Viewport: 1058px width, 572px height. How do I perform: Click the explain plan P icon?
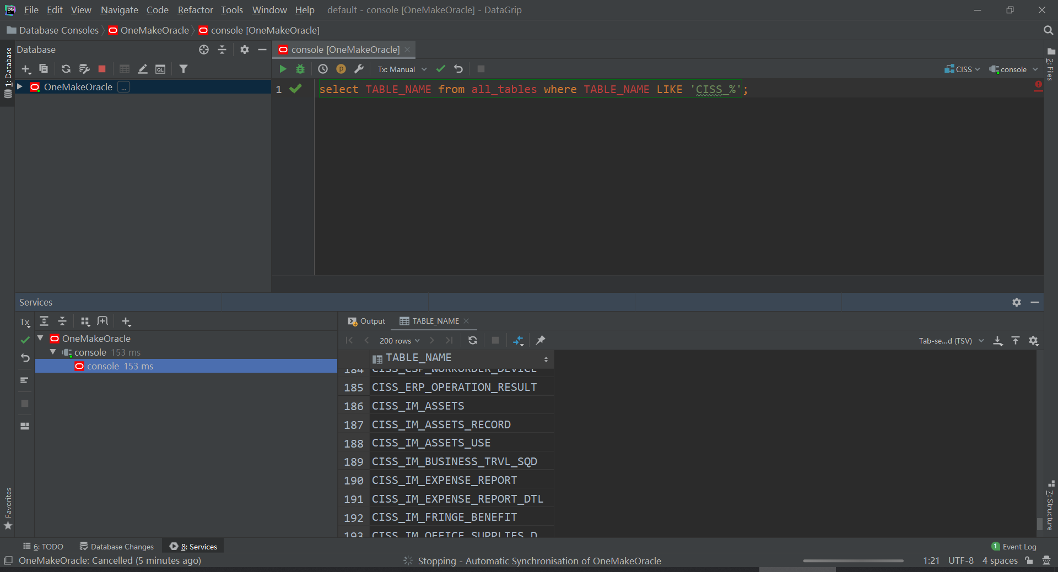pos(341,69)
